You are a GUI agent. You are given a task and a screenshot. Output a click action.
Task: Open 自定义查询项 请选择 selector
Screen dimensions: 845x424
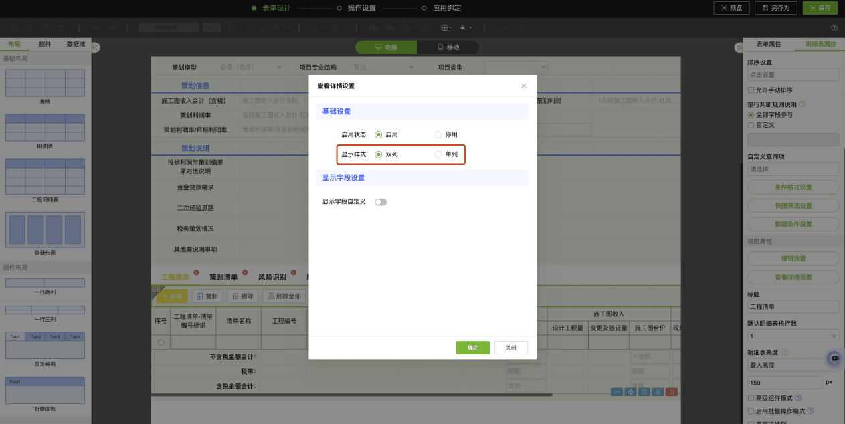(x=793, y=169)
